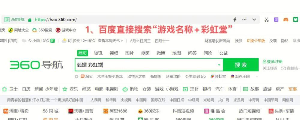Click the lightning speed-mode icon in address bar
The width and height of the screenshot is (300, 120).
tap(235, 19)
